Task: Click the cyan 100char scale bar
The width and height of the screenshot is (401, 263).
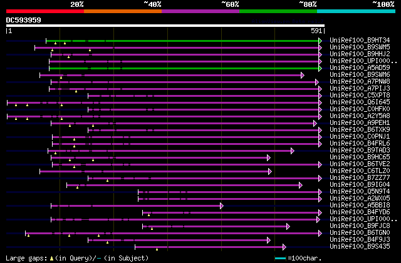Action: pyautogui.click(x=280, y=259)
